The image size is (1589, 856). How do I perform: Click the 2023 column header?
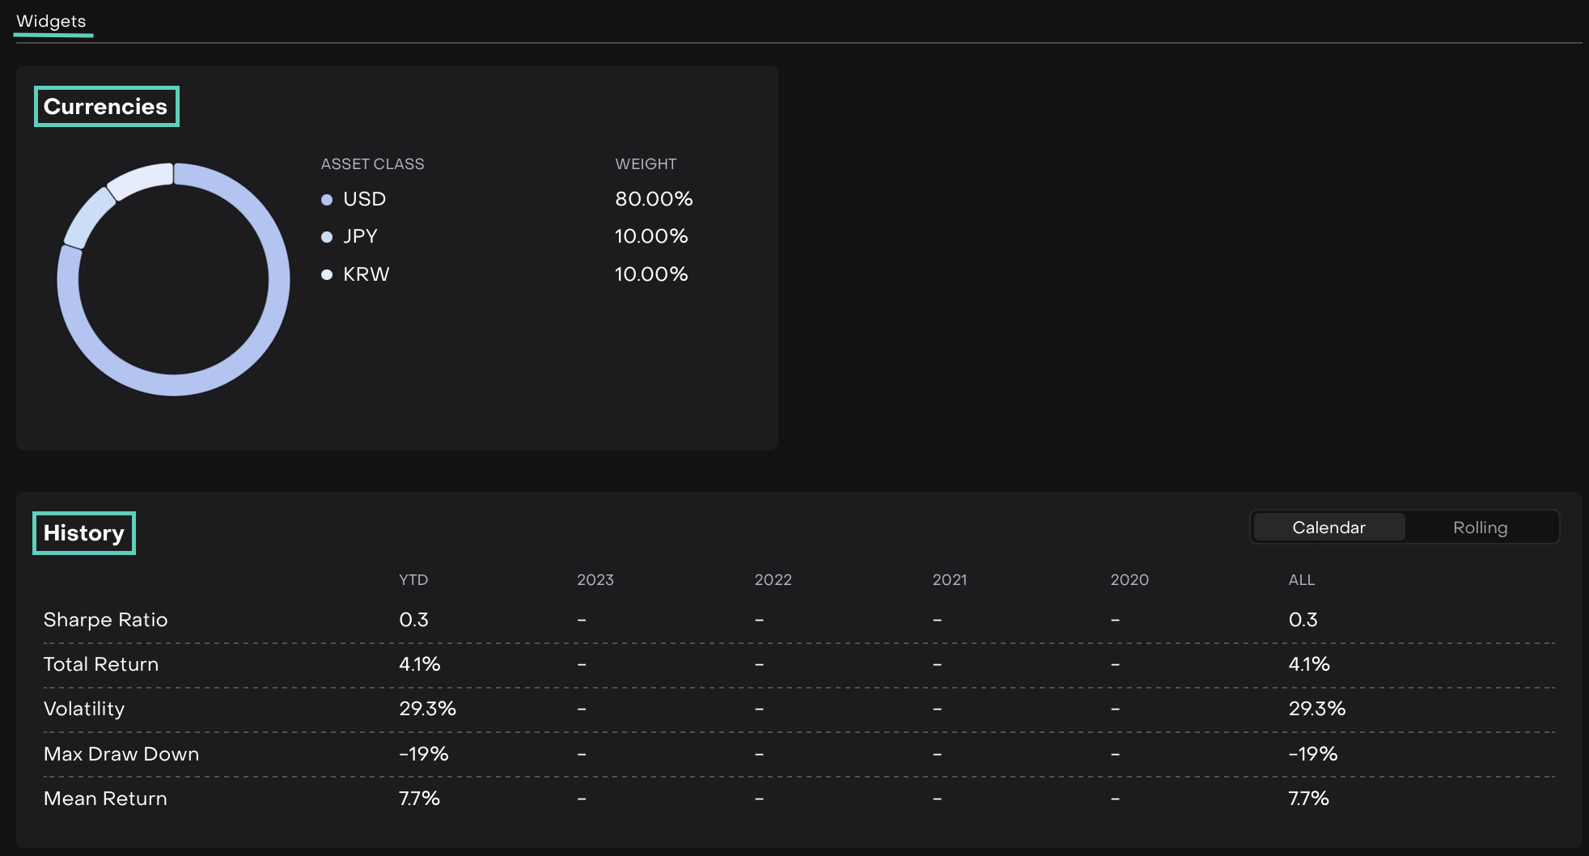pyautogui.click(x=595, y=580)
